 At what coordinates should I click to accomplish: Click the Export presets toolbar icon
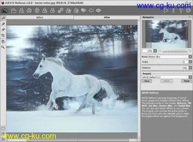point(76,11)
